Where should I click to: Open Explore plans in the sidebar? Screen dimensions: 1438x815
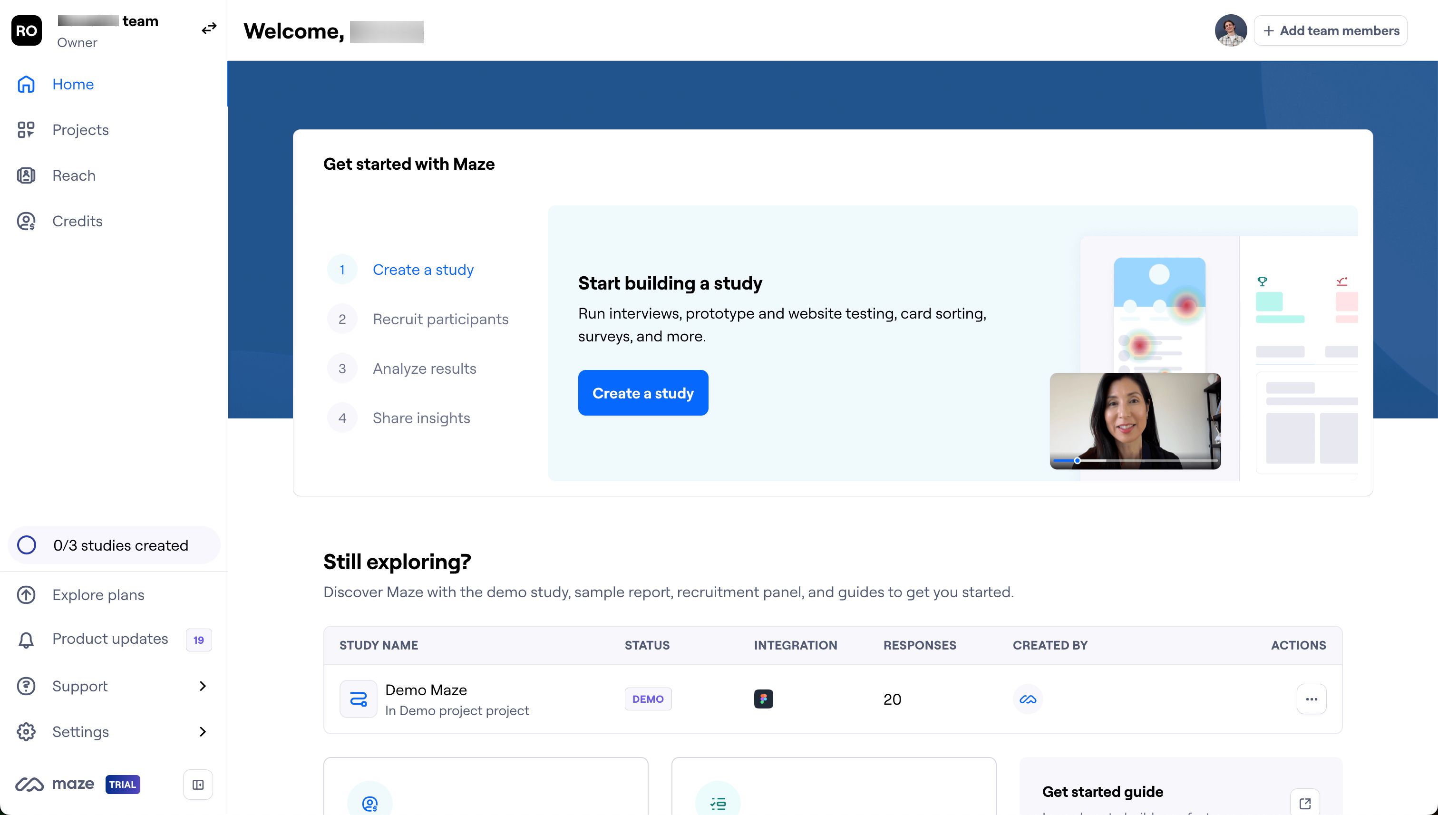point(114,594)
